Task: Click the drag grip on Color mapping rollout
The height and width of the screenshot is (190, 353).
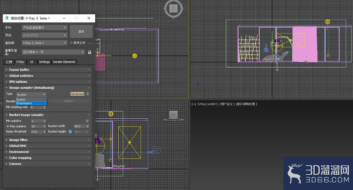Action: tap(89, 158)
